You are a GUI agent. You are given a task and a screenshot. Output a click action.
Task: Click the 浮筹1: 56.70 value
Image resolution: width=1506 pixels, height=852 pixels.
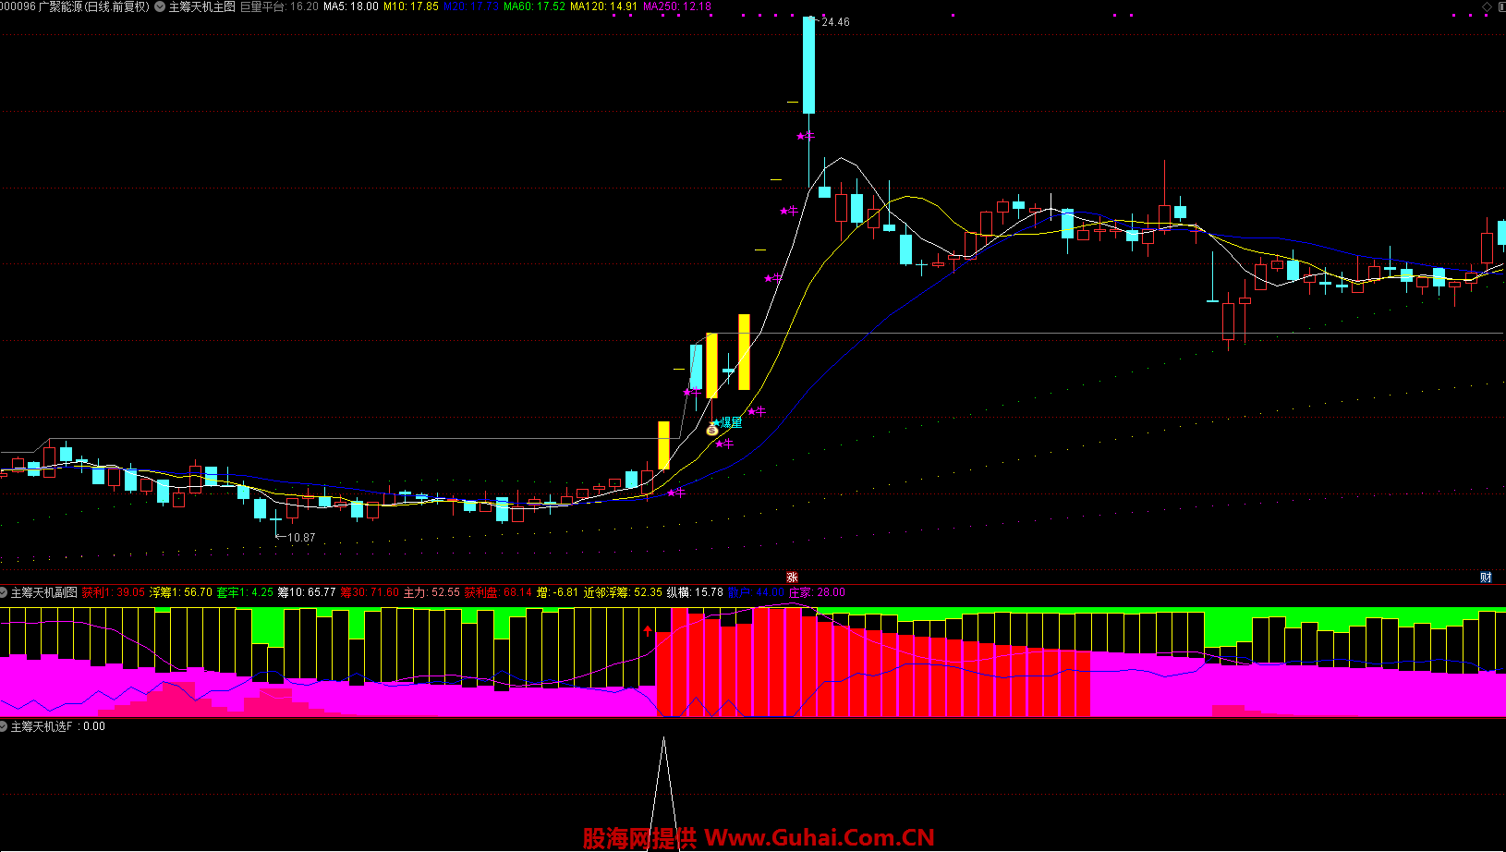(181, 592)
